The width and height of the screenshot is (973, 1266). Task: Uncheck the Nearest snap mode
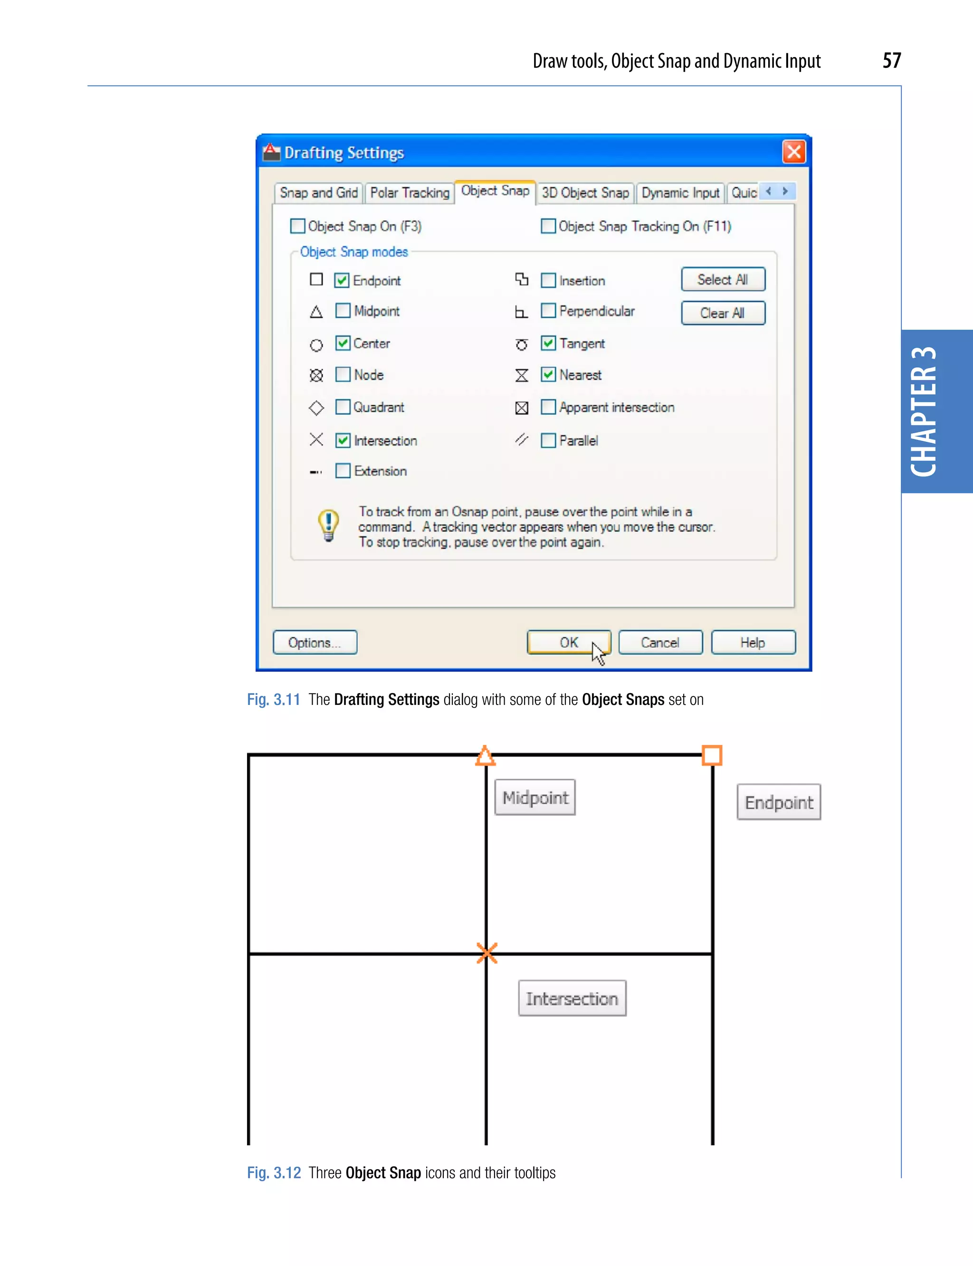coord(548,375)
